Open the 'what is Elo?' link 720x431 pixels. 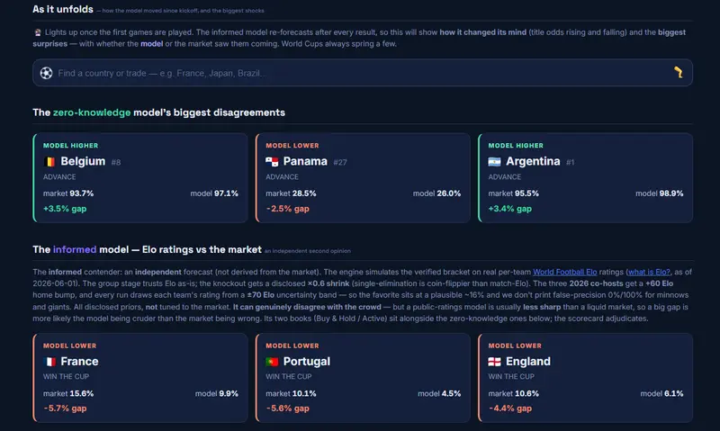[649, 272]
